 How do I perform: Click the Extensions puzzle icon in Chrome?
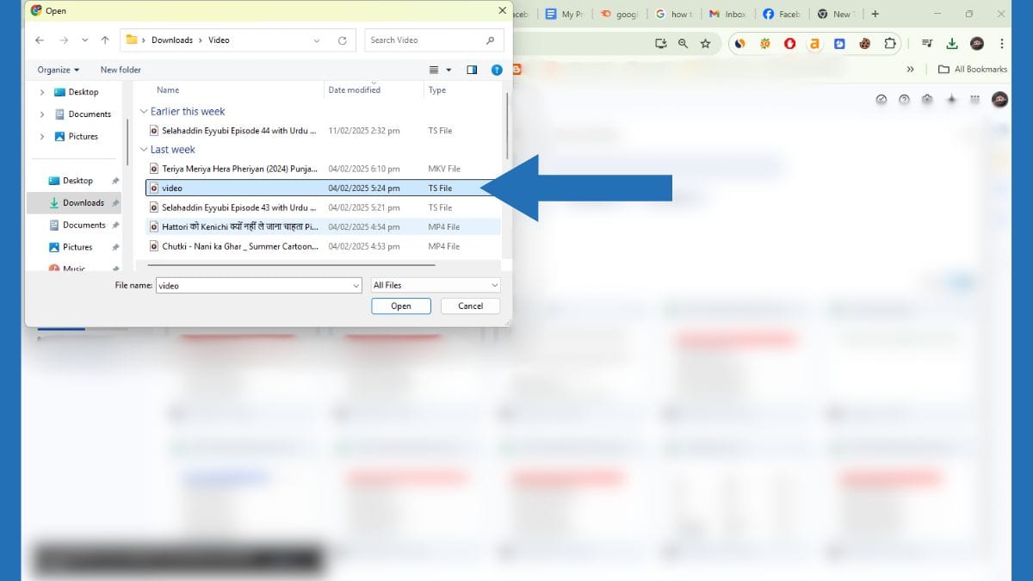890,43
